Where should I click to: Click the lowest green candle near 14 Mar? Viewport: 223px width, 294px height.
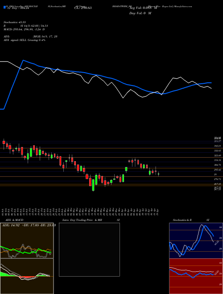click(93, 185)
